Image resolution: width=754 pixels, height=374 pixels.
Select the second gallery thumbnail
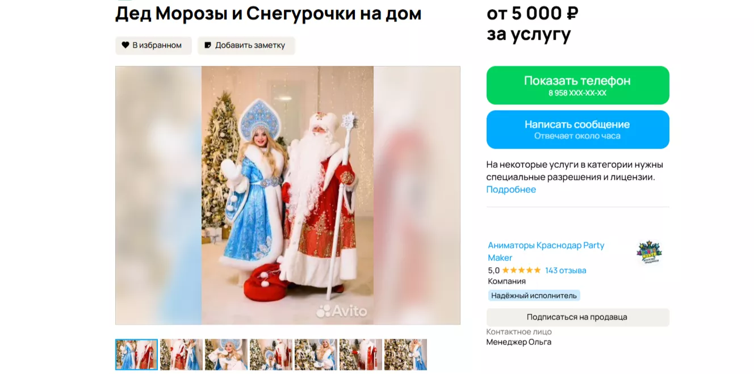click(x=181, y=355)
